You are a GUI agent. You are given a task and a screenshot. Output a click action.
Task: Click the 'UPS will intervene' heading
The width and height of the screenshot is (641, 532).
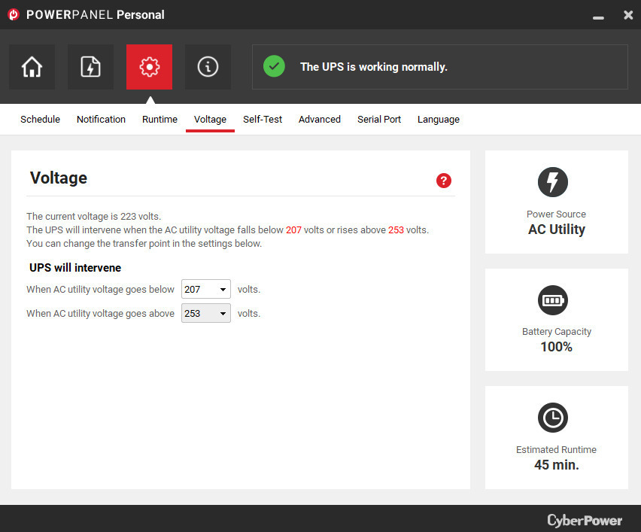[x=75, y=268]
